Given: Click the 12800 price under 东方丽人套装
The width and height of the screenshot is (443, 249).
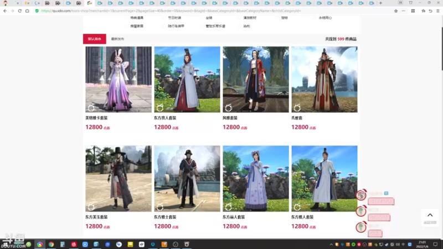Looking at the screenshot, I should tap(235, 226).
